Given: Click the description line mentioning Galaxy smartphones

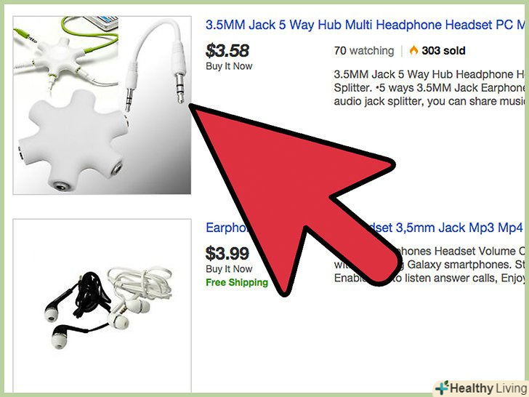Looking at the screenshot, I should tap(429, 265).
